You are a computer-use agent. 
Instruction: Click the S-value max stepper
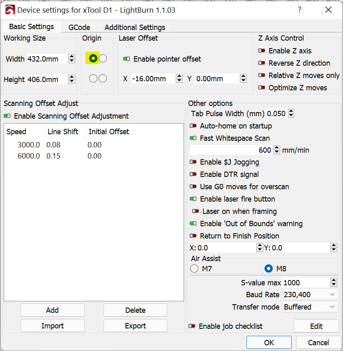pos(334,282)
